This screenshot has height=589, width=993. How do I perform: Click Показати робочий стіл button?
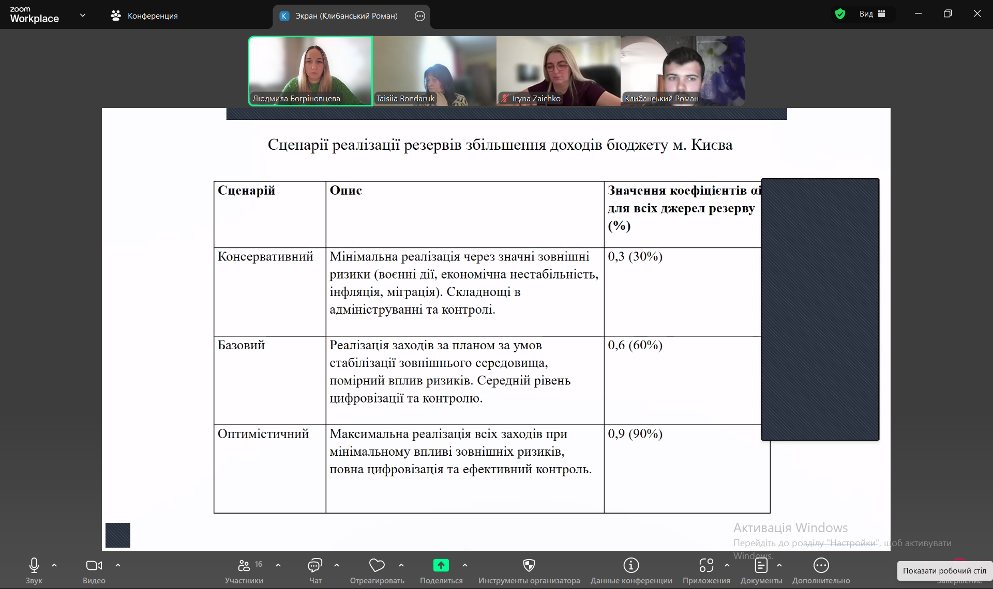click(x=944, y=570)
